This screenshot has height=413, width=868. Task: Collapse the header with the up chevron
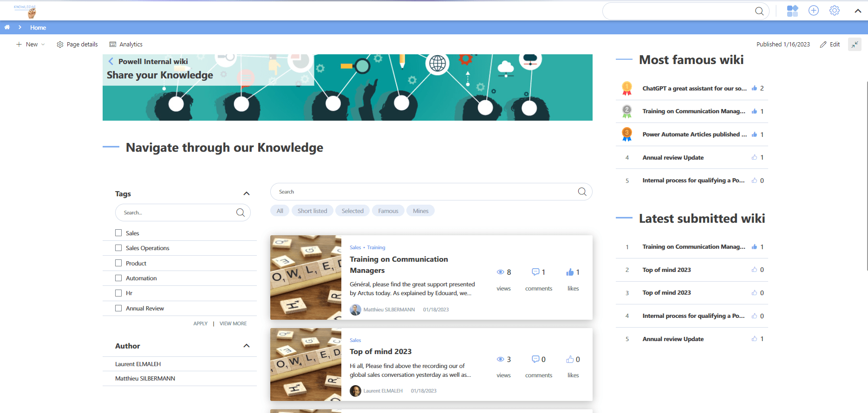click(858, 11)
